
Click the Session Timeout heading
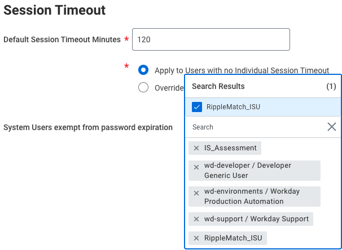point(54,10)
